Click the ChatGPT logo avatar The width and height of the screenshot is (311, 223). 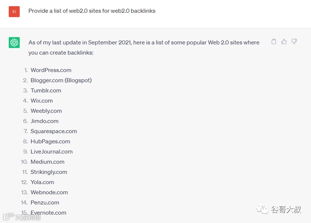click(14, 43)
